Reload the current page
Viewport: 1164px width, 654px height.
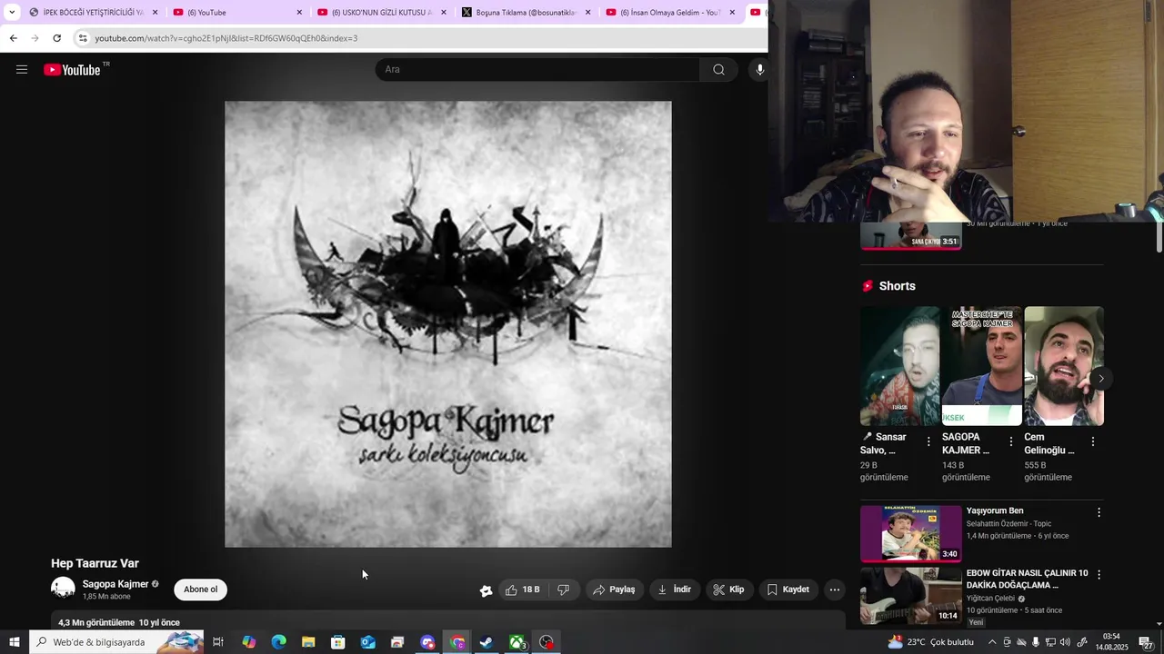point(56,38)
